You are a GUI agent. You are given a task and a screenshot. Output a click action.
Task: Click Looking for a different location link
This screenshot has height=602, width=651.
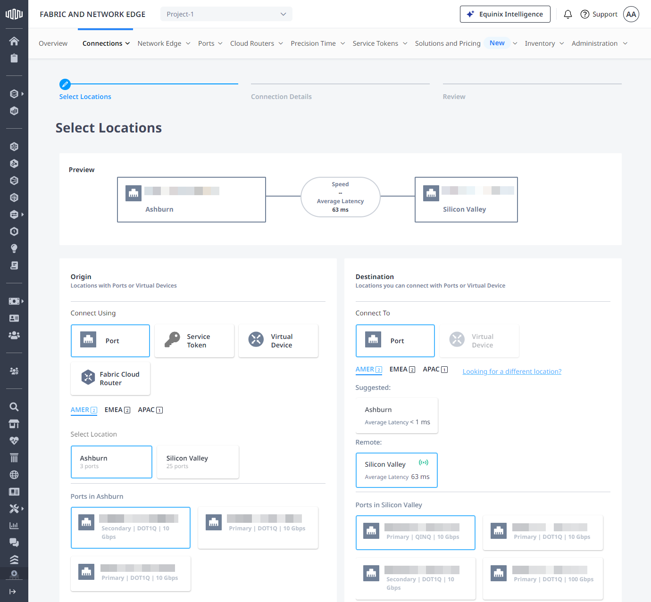click(512, 371)
